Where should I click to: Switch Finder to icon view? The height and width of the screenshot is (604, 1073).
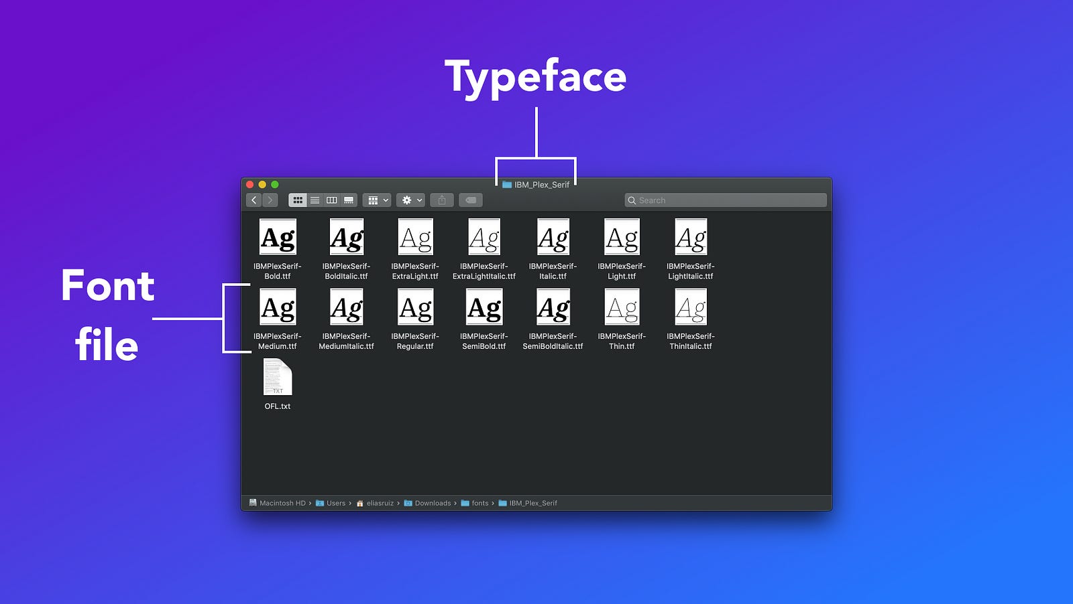click(298, 200)
